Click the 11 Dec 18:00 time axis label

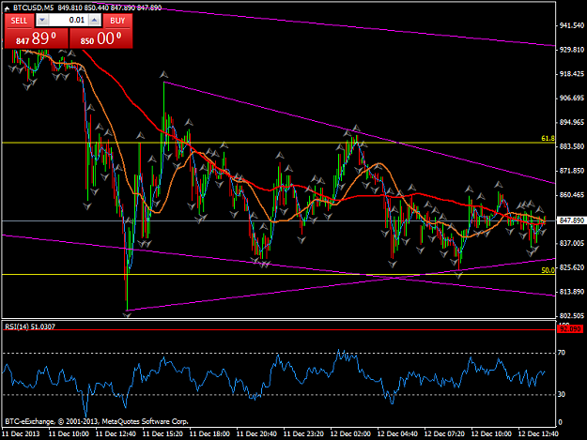[x=209, y=433]
